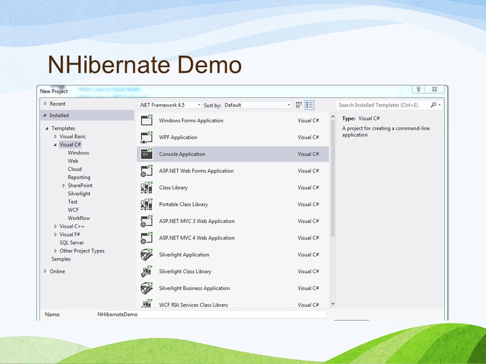Expand the Online section

pyautogui.click(x=45, y=271)
